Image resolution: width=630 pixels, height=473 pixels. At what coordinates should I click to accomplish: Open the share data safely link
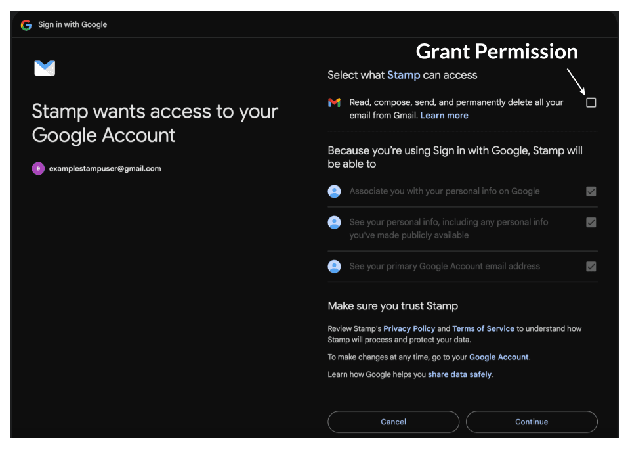coord(459,374)
